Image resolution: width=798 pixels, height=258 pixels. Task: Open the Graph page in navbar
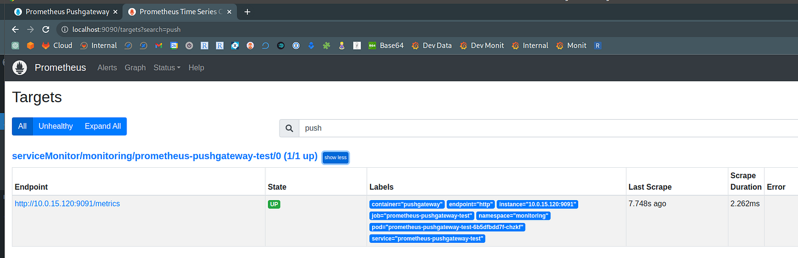click(x=135, y=68)
